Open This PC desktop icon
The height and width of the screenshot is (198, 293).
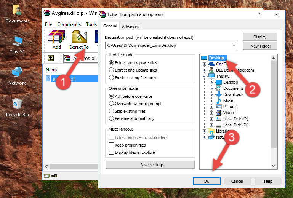point(17,45)
